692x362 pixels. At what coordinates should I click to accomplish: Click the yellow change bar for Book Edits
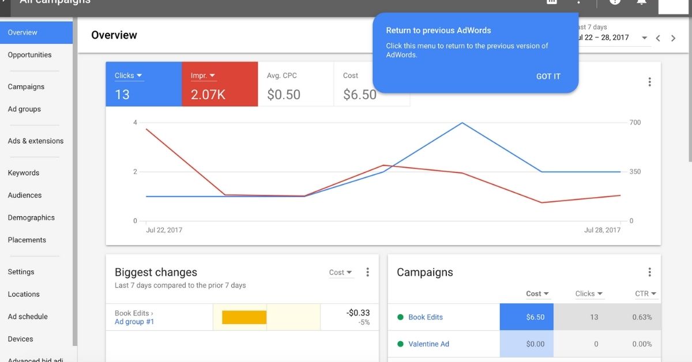244,317
